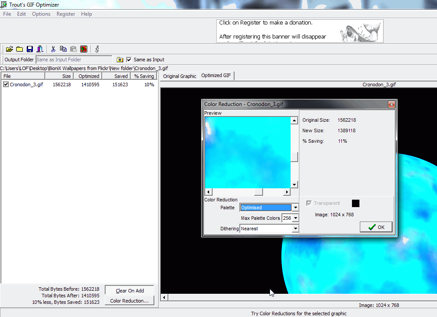Image resolution: width=437 pixels, height=317 pixels.
Task: Switch to the Original Graphic tab
Action: click(180, 76)
